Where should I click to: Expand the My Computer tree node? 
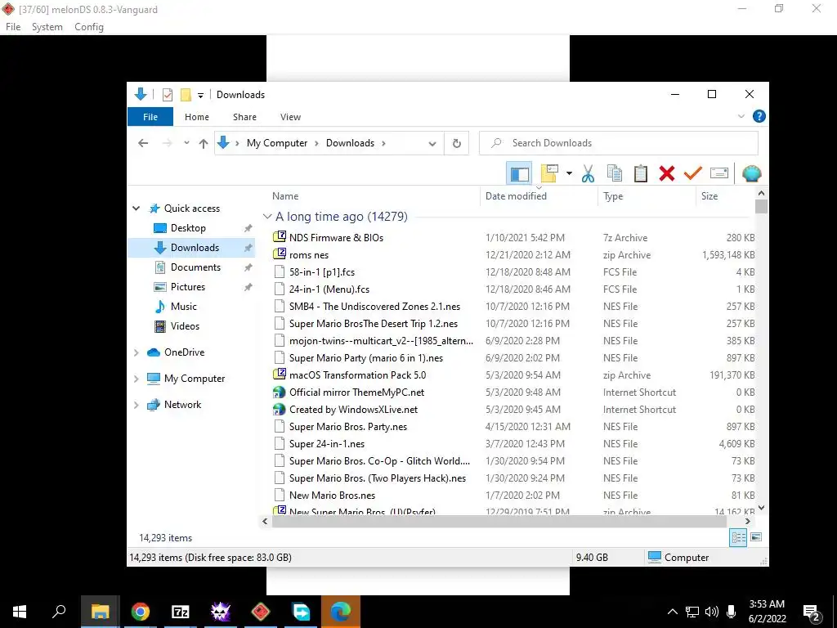point(137,379)
